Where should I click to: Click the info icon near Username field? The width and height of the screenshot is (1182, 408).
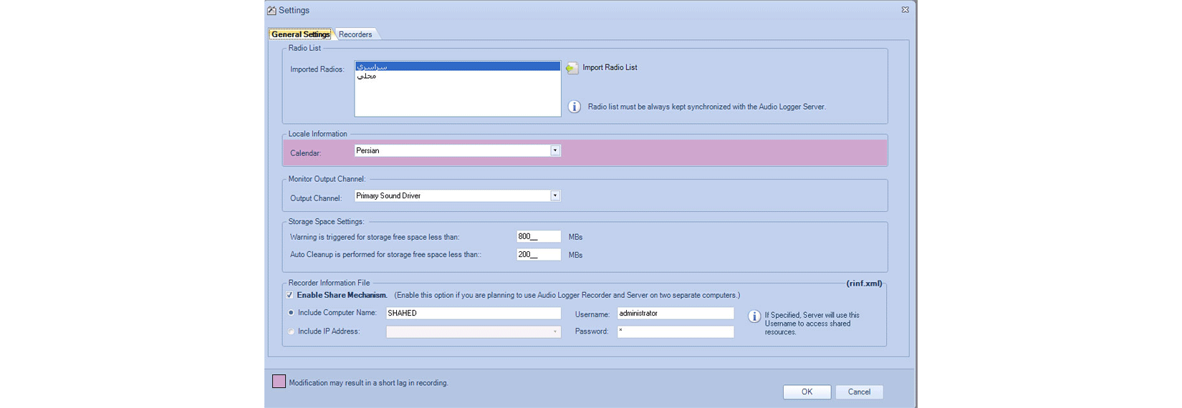pos(754,316)
